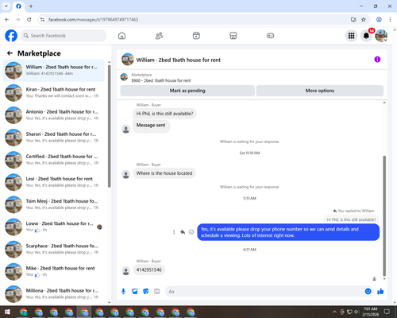Image resolution: width=397 pixels, height=318 pixels.
Task: Open Tsim Meej conversation in list
Action: point(53,204)
